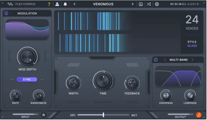Save the preset with the disk icon
This screenshot has width=207, height=120.
(x=141, y=4)
